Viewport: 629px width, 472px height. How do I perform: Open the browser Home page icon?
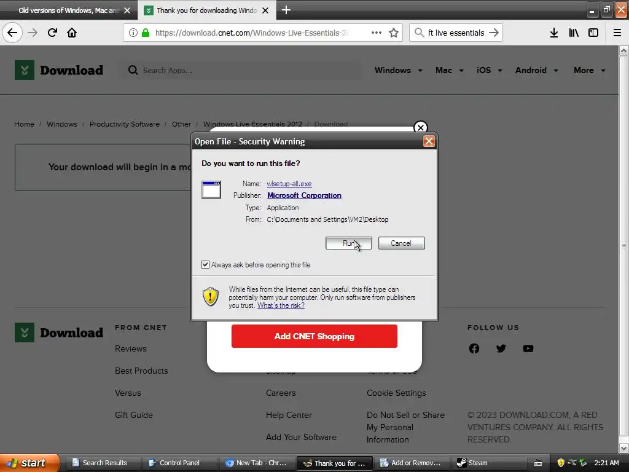[x=72, y=33]
